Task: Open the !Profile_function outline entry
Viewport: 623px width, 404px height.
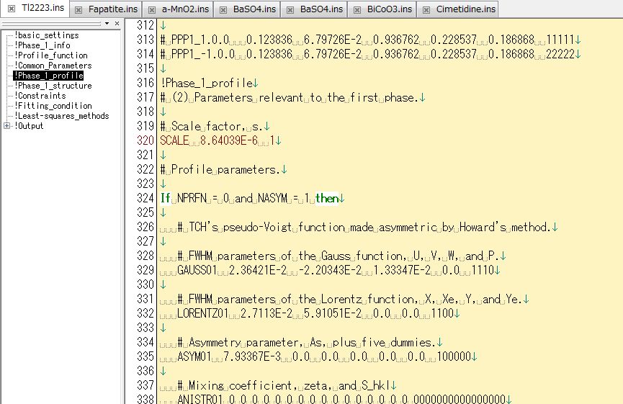Action: point(50,55)
